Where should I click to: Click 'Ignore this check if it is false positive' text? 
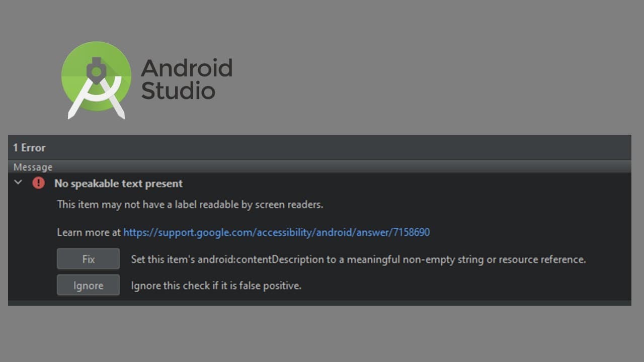(216, 286)
